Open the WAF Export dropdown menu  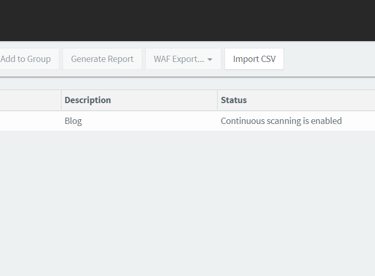click(183, 59)
